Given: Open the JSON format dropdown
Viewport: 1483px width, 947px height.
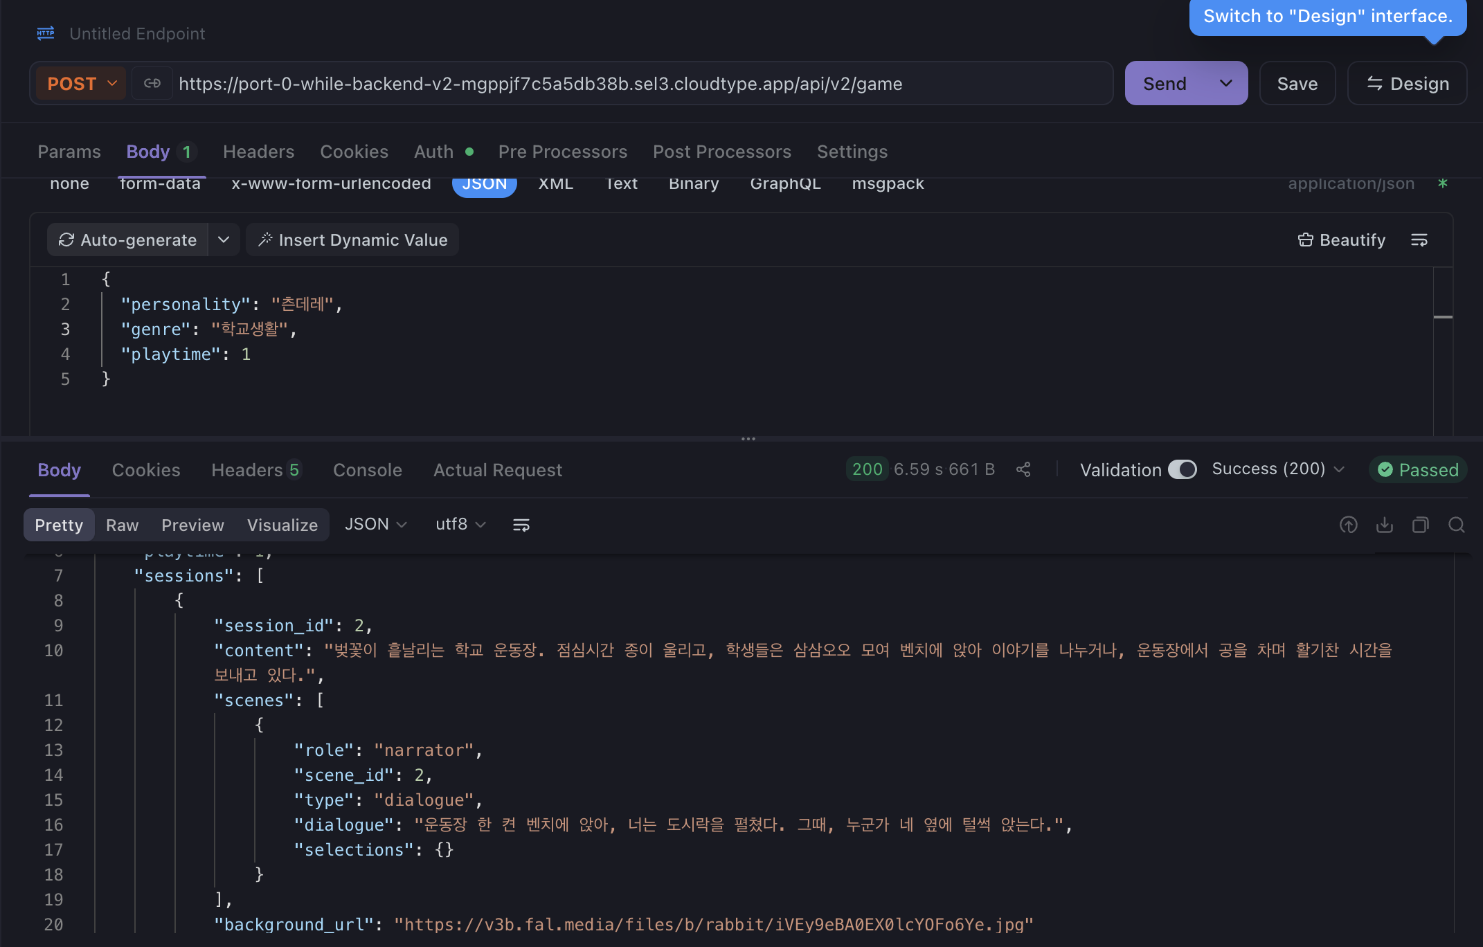Looking at the screenshot, I should click(375, 525).
